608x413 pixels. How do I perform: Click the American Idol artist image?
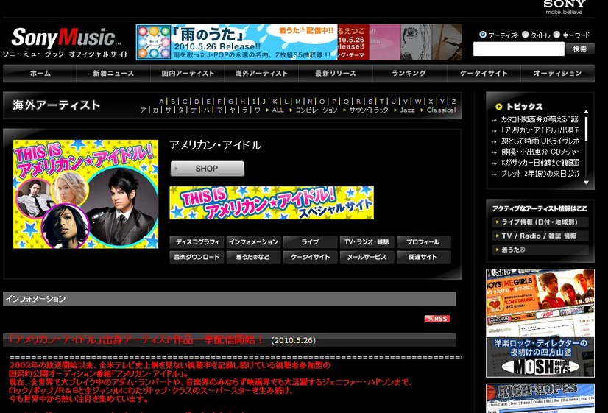(x=85, y=194)
